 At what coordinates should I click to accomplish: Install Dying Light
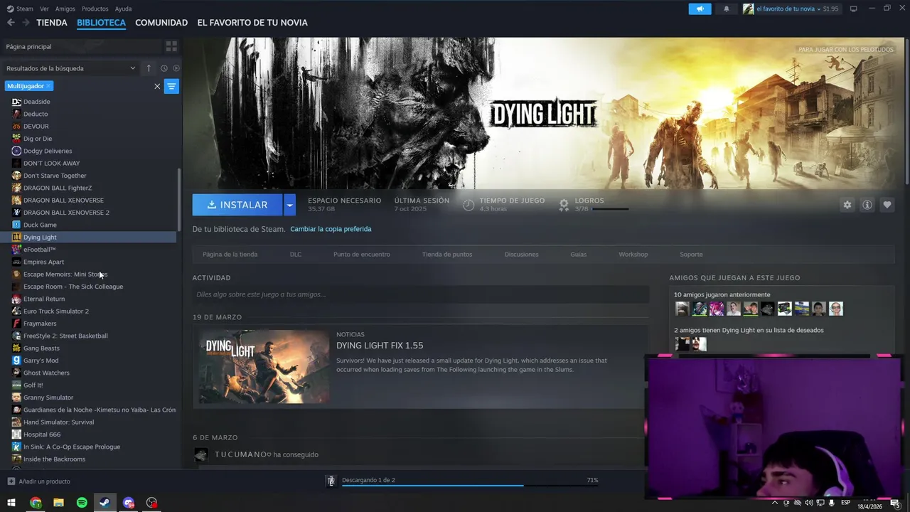pyautogui.click(x=237, y=205)
